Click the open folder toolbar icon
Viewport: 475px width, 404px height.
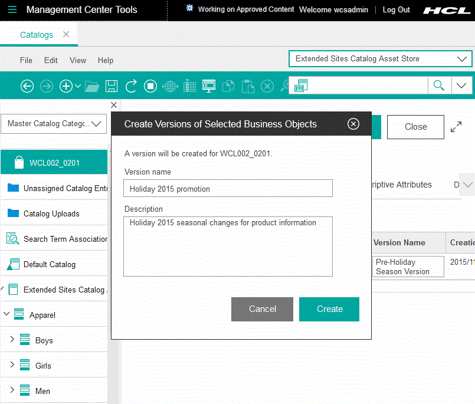pos(92,86)
